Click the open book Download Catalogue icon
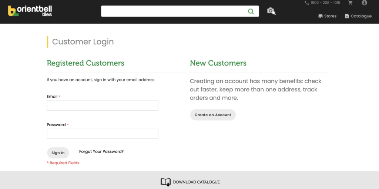This screenshot has height=189, width=379. (x=165, y=182)
